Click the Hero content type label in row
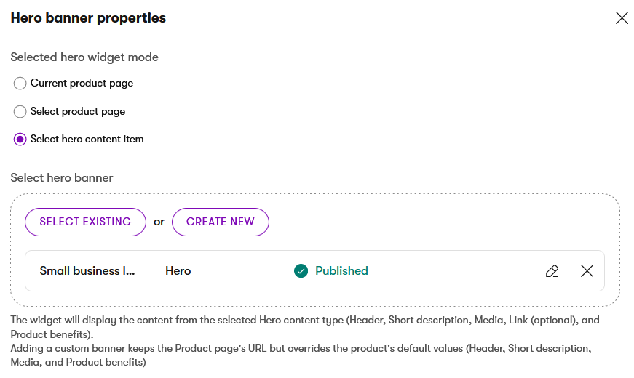This screenshot has height=378, width=634. [x=178, y=270]
